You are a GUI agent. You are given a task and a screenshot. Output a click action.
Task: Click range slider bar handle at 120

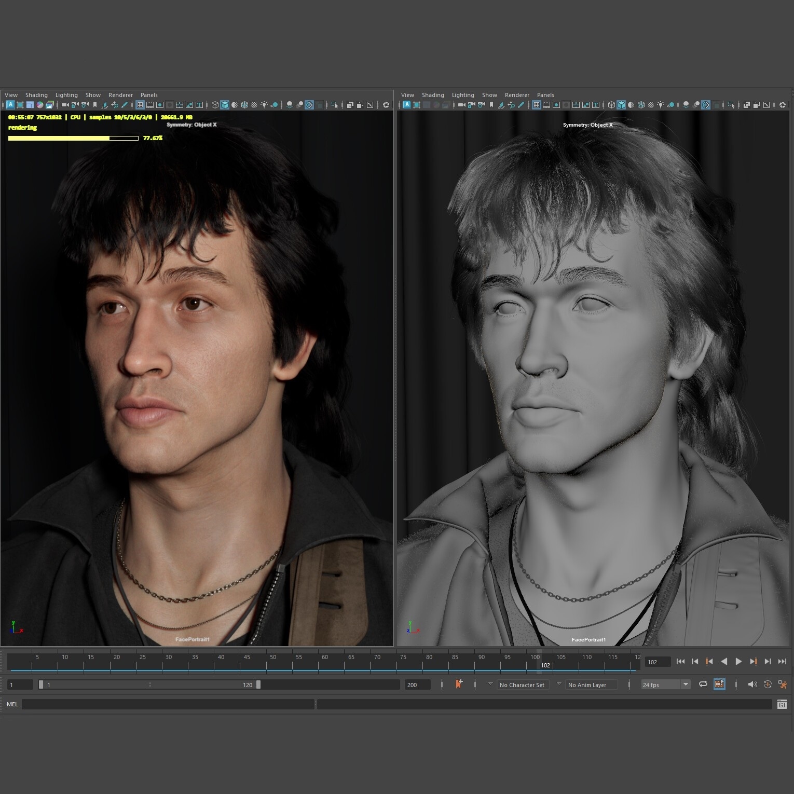coord(258,685)
